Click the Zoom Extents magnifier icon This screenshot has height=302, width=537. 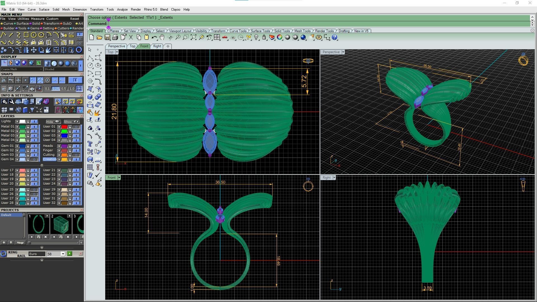(x=194, y=37)
